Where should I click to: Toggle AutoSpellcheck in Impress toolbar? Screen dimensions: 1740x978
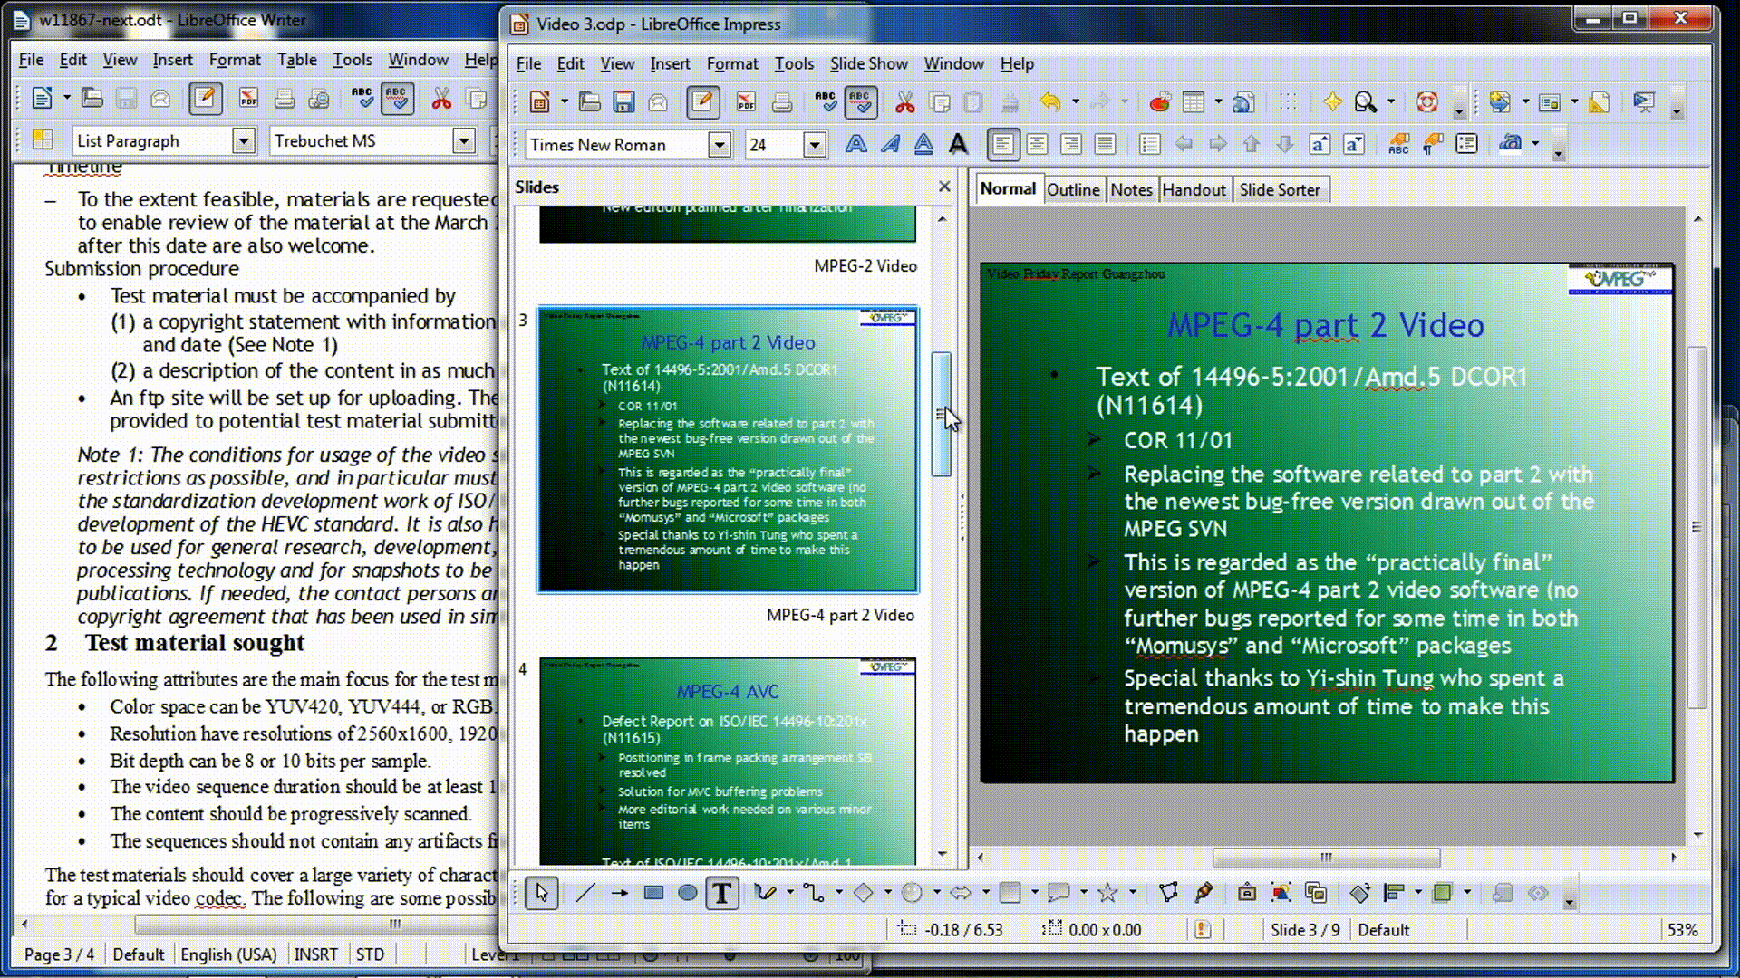coord(860,102)
